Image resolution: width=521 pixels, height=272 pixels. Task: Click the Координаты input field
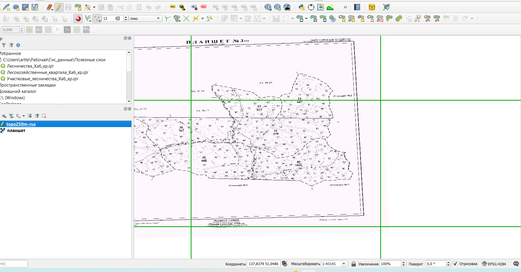263,264
